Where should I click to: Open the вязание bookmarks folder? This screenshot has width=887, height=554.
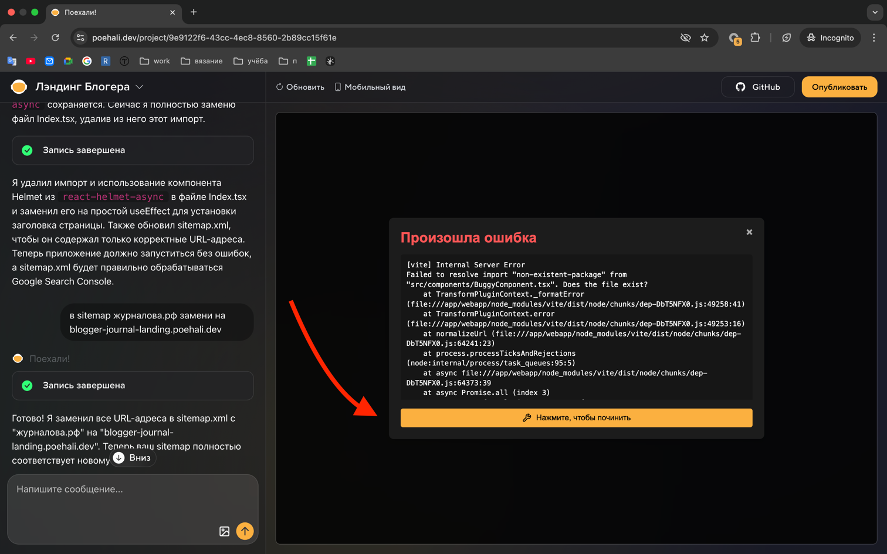click(202, 61)
